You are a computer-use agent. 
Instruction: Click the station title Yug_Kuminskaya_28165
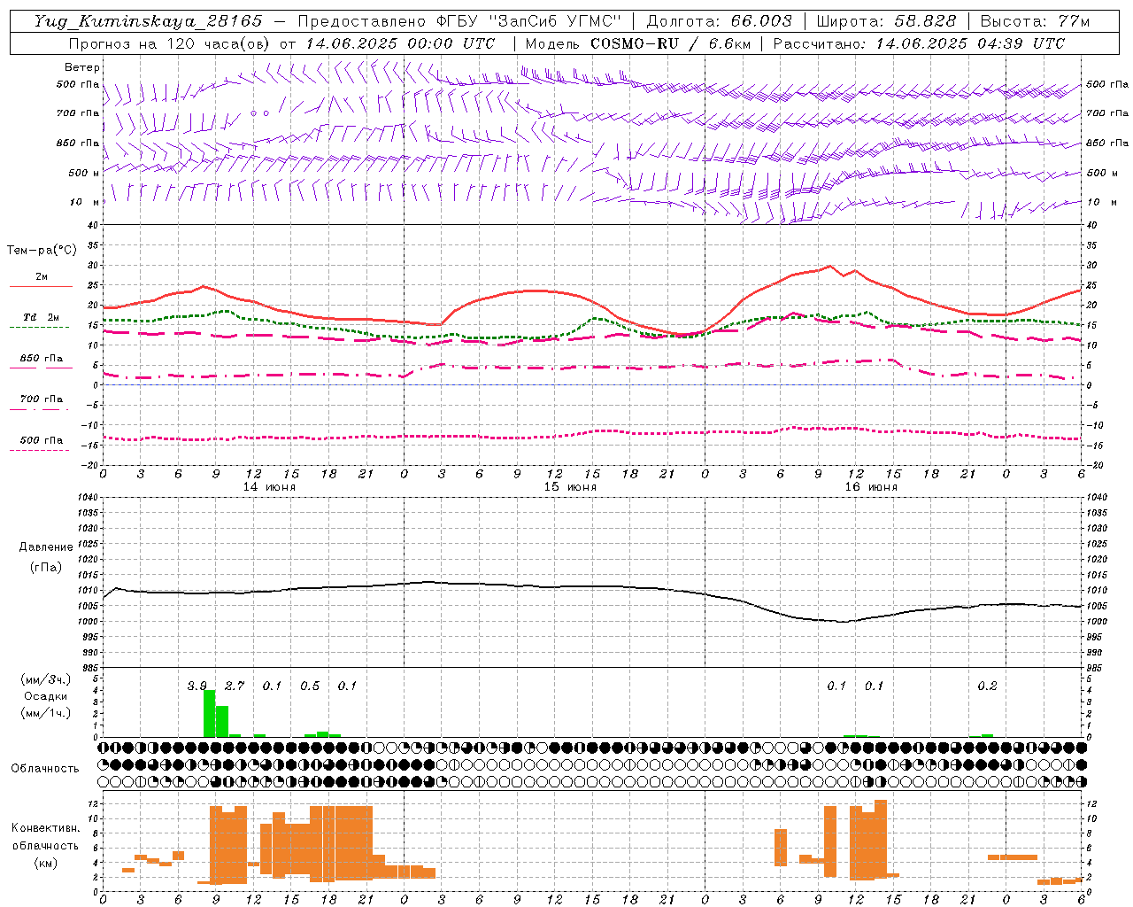click(148, 21)
